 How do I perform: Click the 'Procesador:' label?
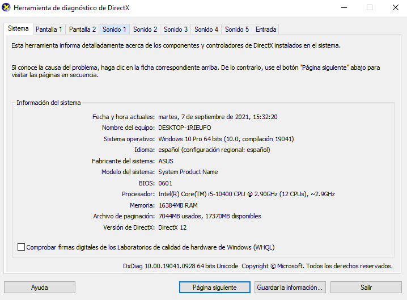pyautogui.click(x=138, y=194)
